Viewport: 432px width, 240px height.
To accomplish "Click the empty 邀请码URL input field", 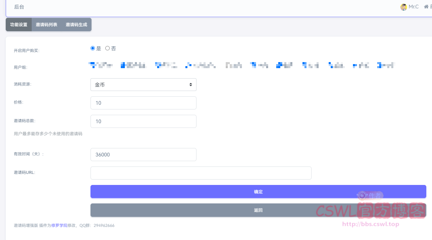I will click(x=201, y=173).
